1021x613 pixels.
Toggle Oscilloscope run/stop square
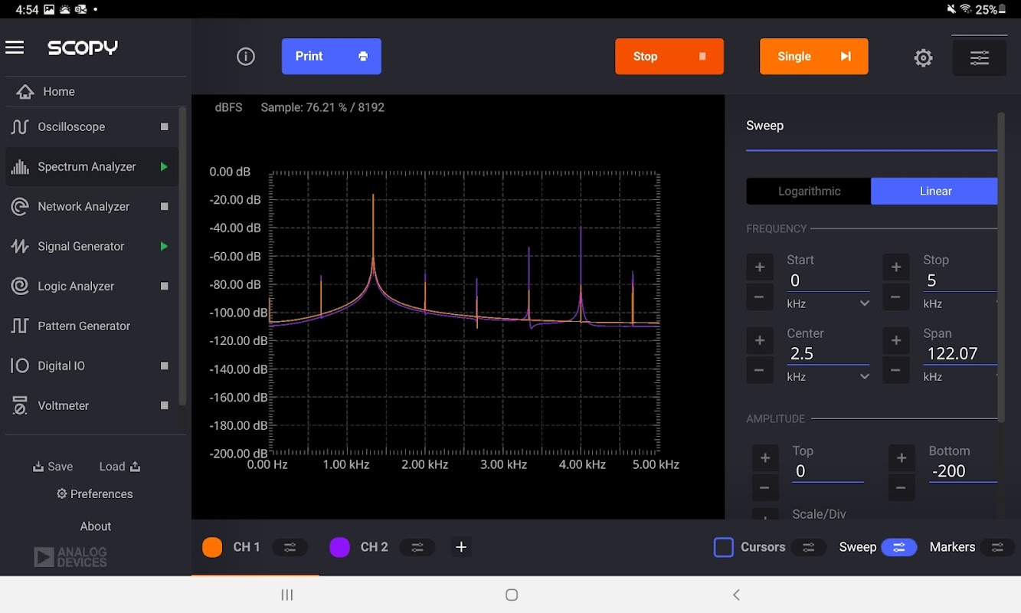point(164,127)
